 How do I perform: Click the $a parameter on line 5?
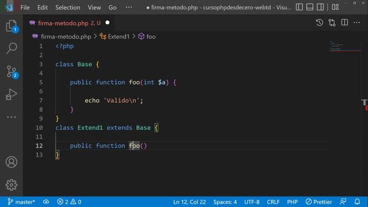pyautogui.click(x=162, y=82)
